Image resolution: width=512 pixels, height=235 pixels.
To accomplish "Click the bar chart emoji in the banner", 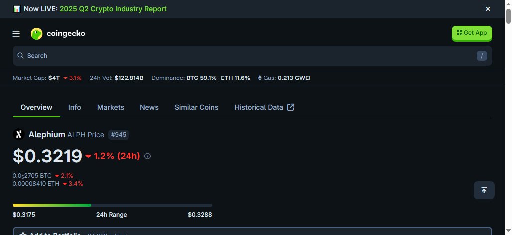I will tap(17, 9).
